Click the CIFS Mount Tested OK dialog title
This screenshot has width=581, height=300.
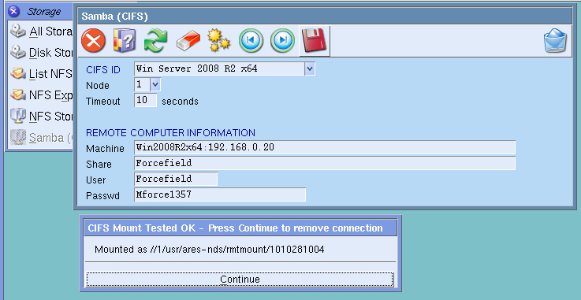pos(235,228)
